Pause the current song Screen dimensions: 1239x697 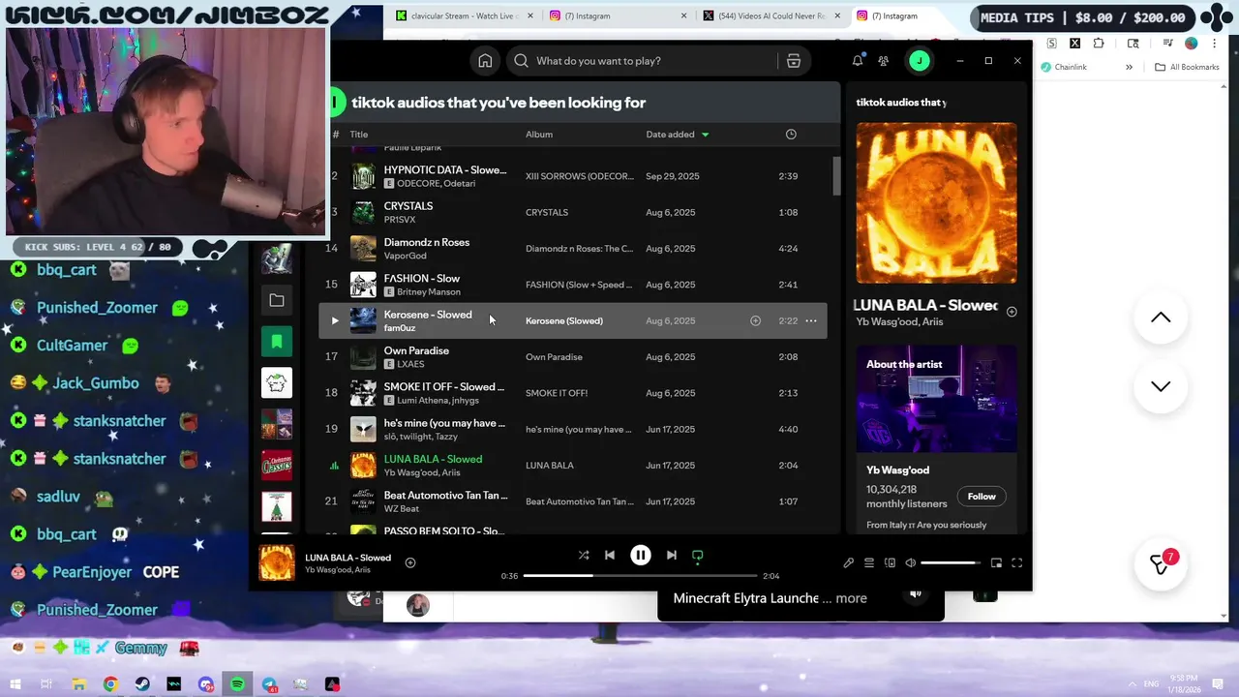click(x=641, y=556)
